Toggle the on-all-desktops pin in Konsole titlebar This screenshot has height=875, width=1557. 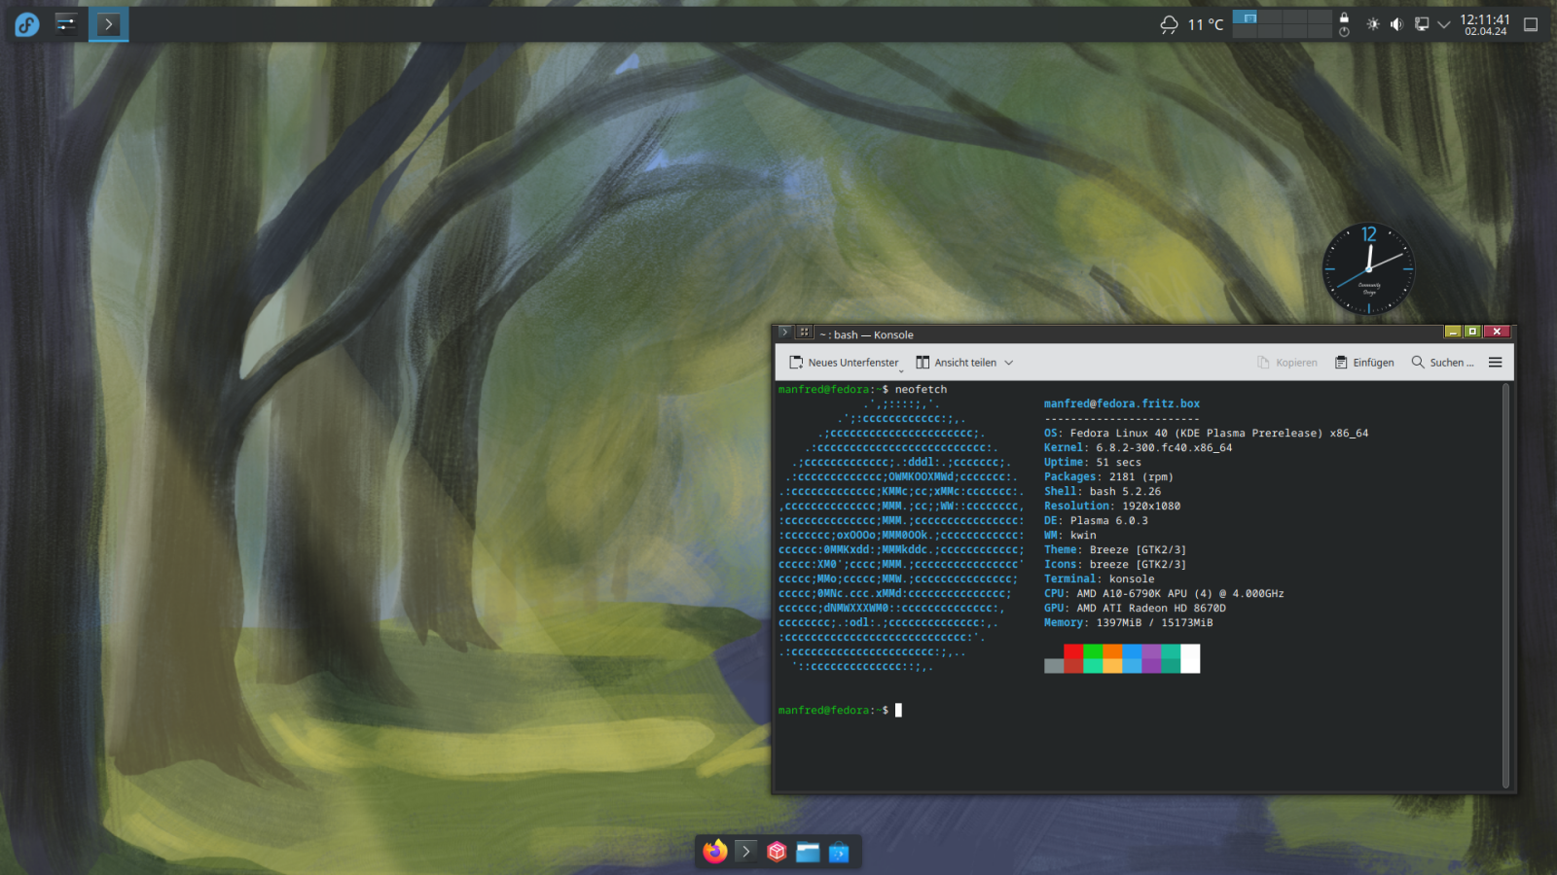[x=805, y=332]
